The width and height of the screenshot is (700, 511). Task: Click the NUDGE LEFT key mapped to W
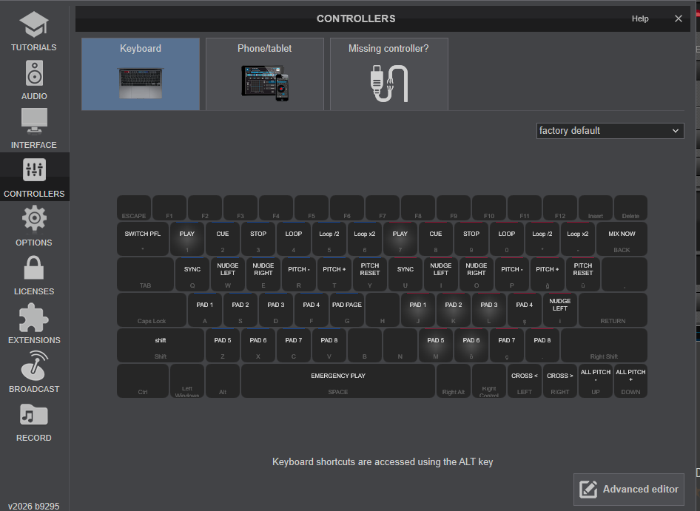228,274
